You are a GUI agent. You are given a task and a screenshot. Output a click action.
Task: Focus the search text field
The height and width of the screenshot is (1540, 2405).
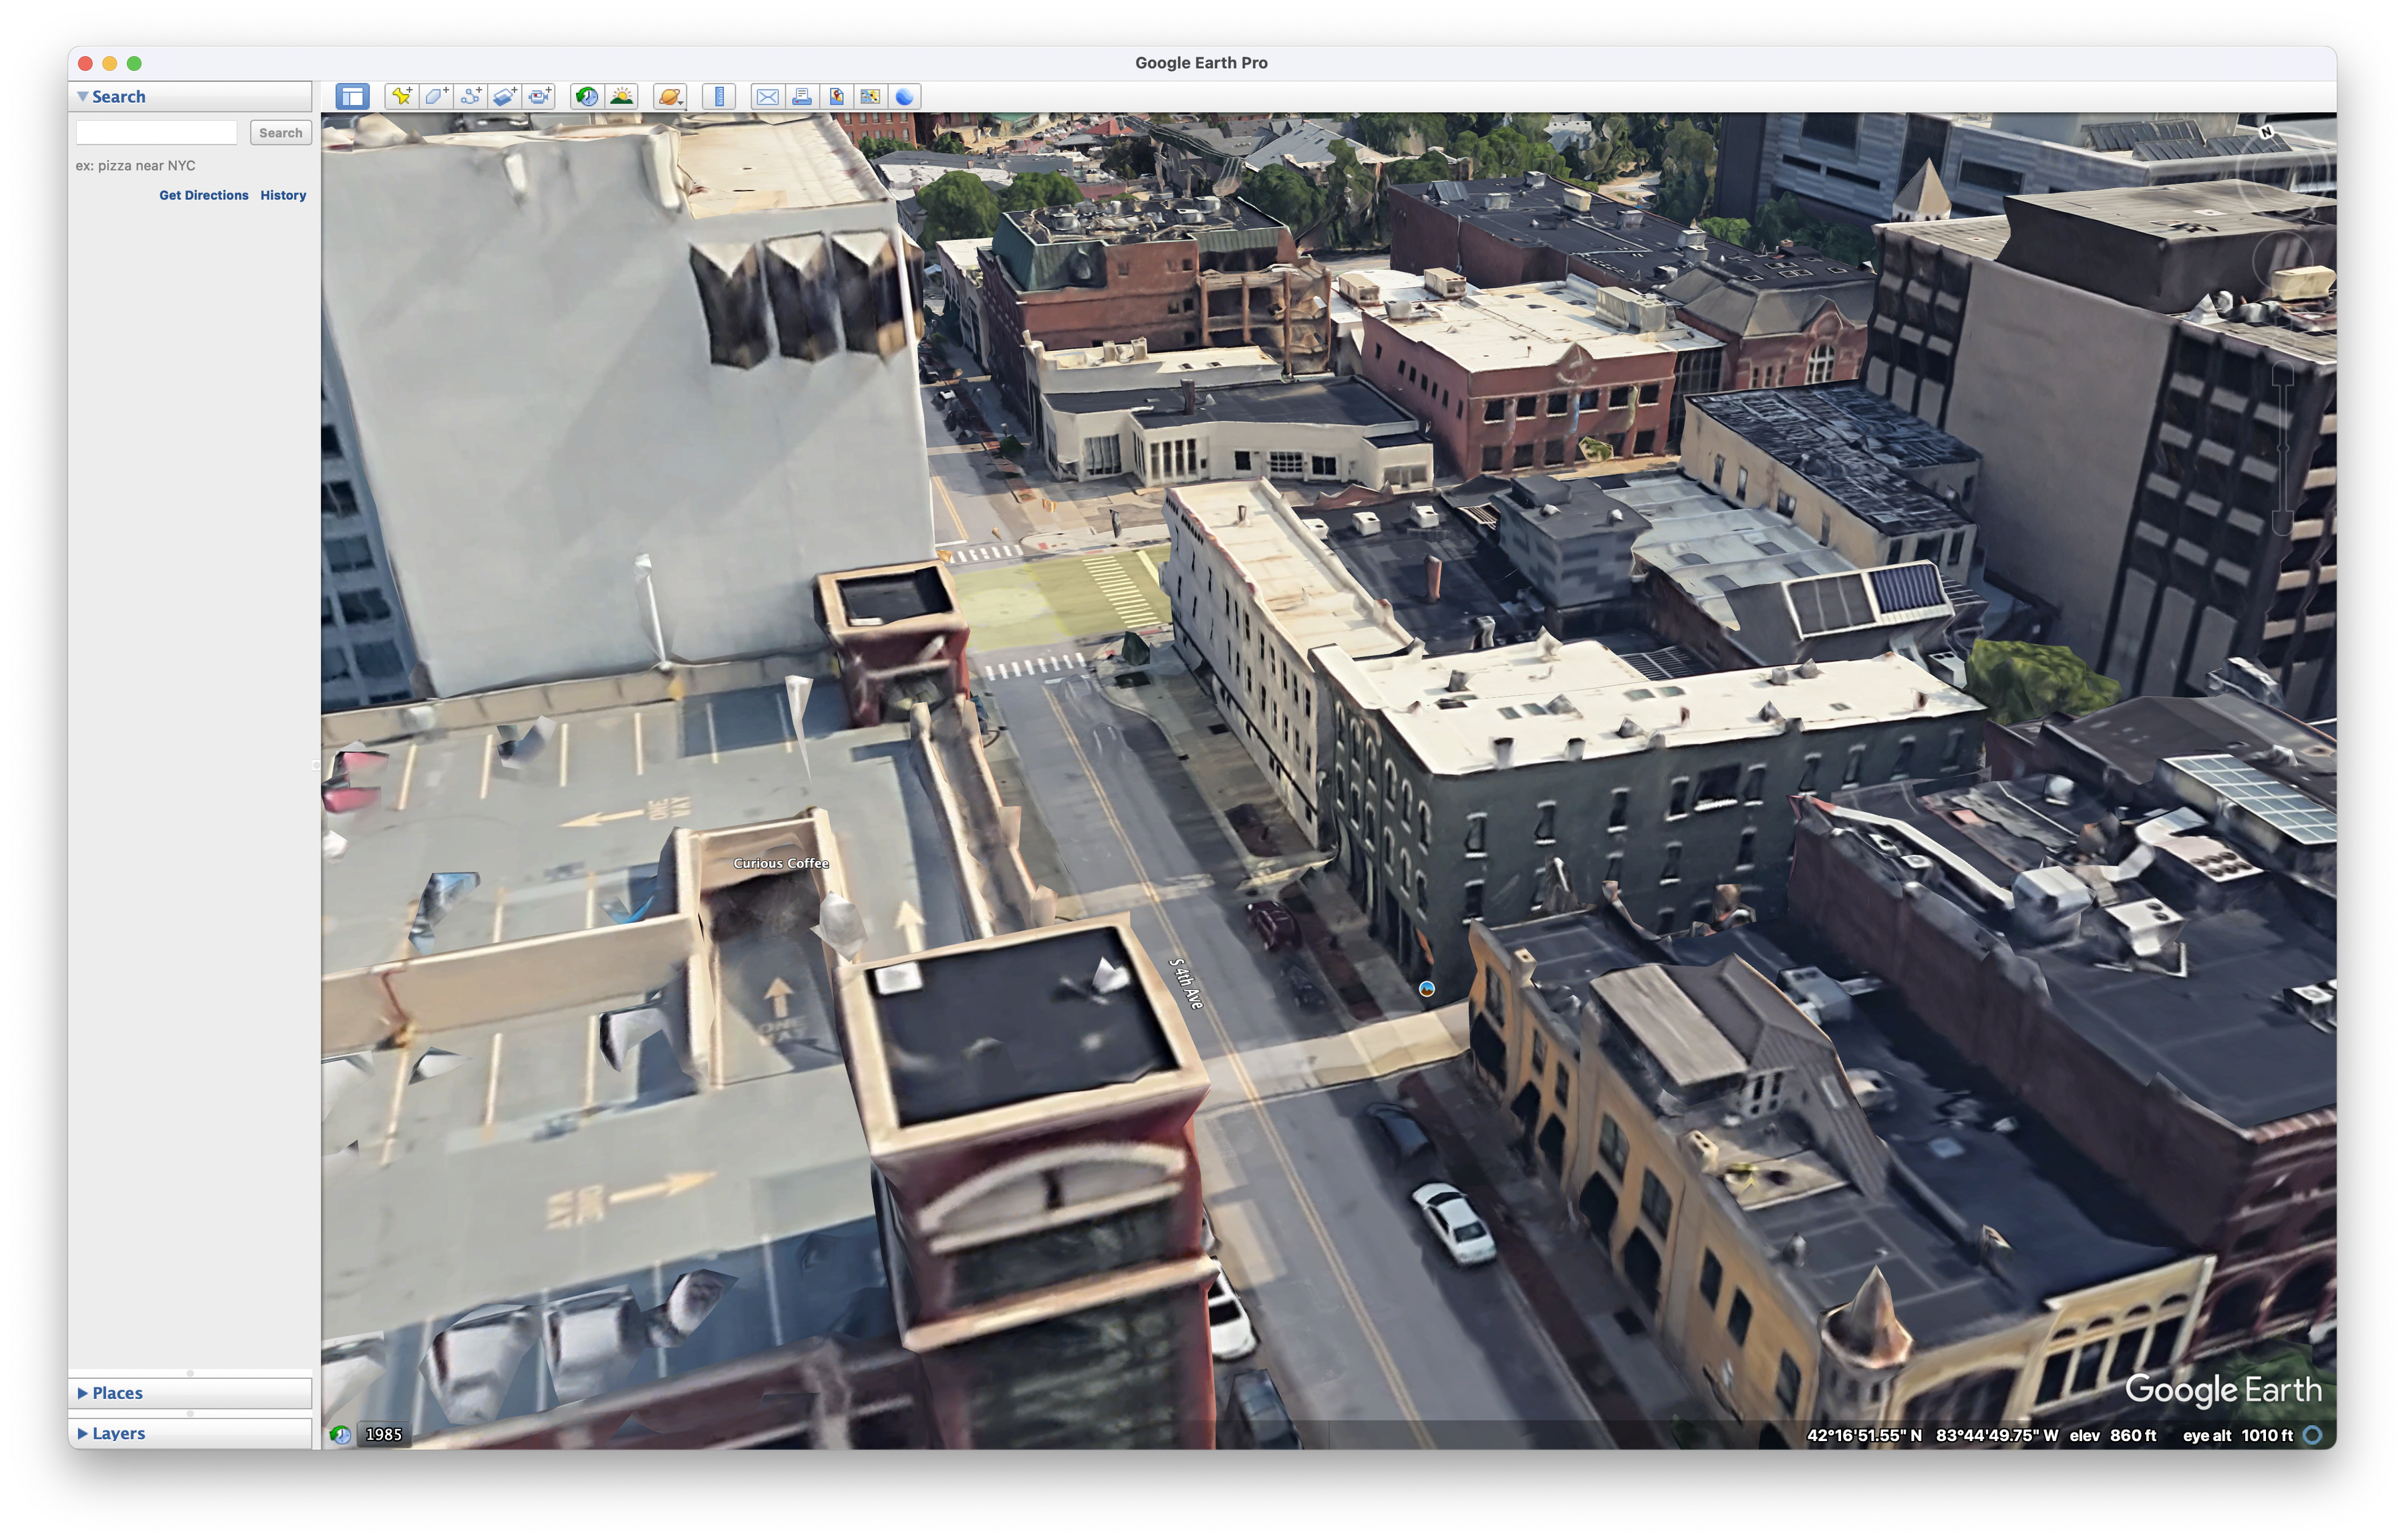click(x=157, y=133)
